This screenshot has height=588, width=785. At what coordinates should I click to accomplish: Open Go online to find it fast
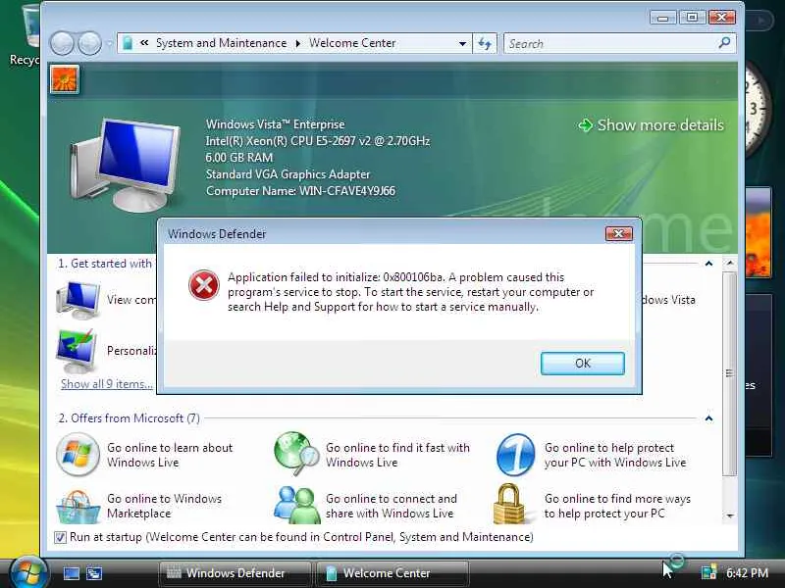pos(397,455)
